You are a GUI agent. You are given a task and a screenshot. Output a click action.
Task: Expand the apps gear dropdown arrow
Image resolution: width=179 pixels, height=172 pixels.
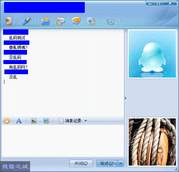click(120, 21)
